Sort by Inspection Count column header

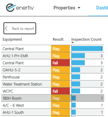click(x=86, y=39)
